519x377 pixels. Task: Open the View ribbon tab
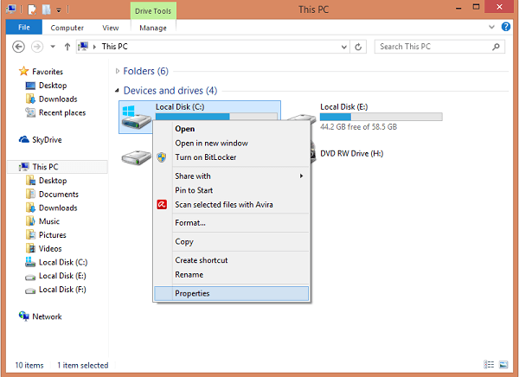pyautogui.click(x=110, y=28)
